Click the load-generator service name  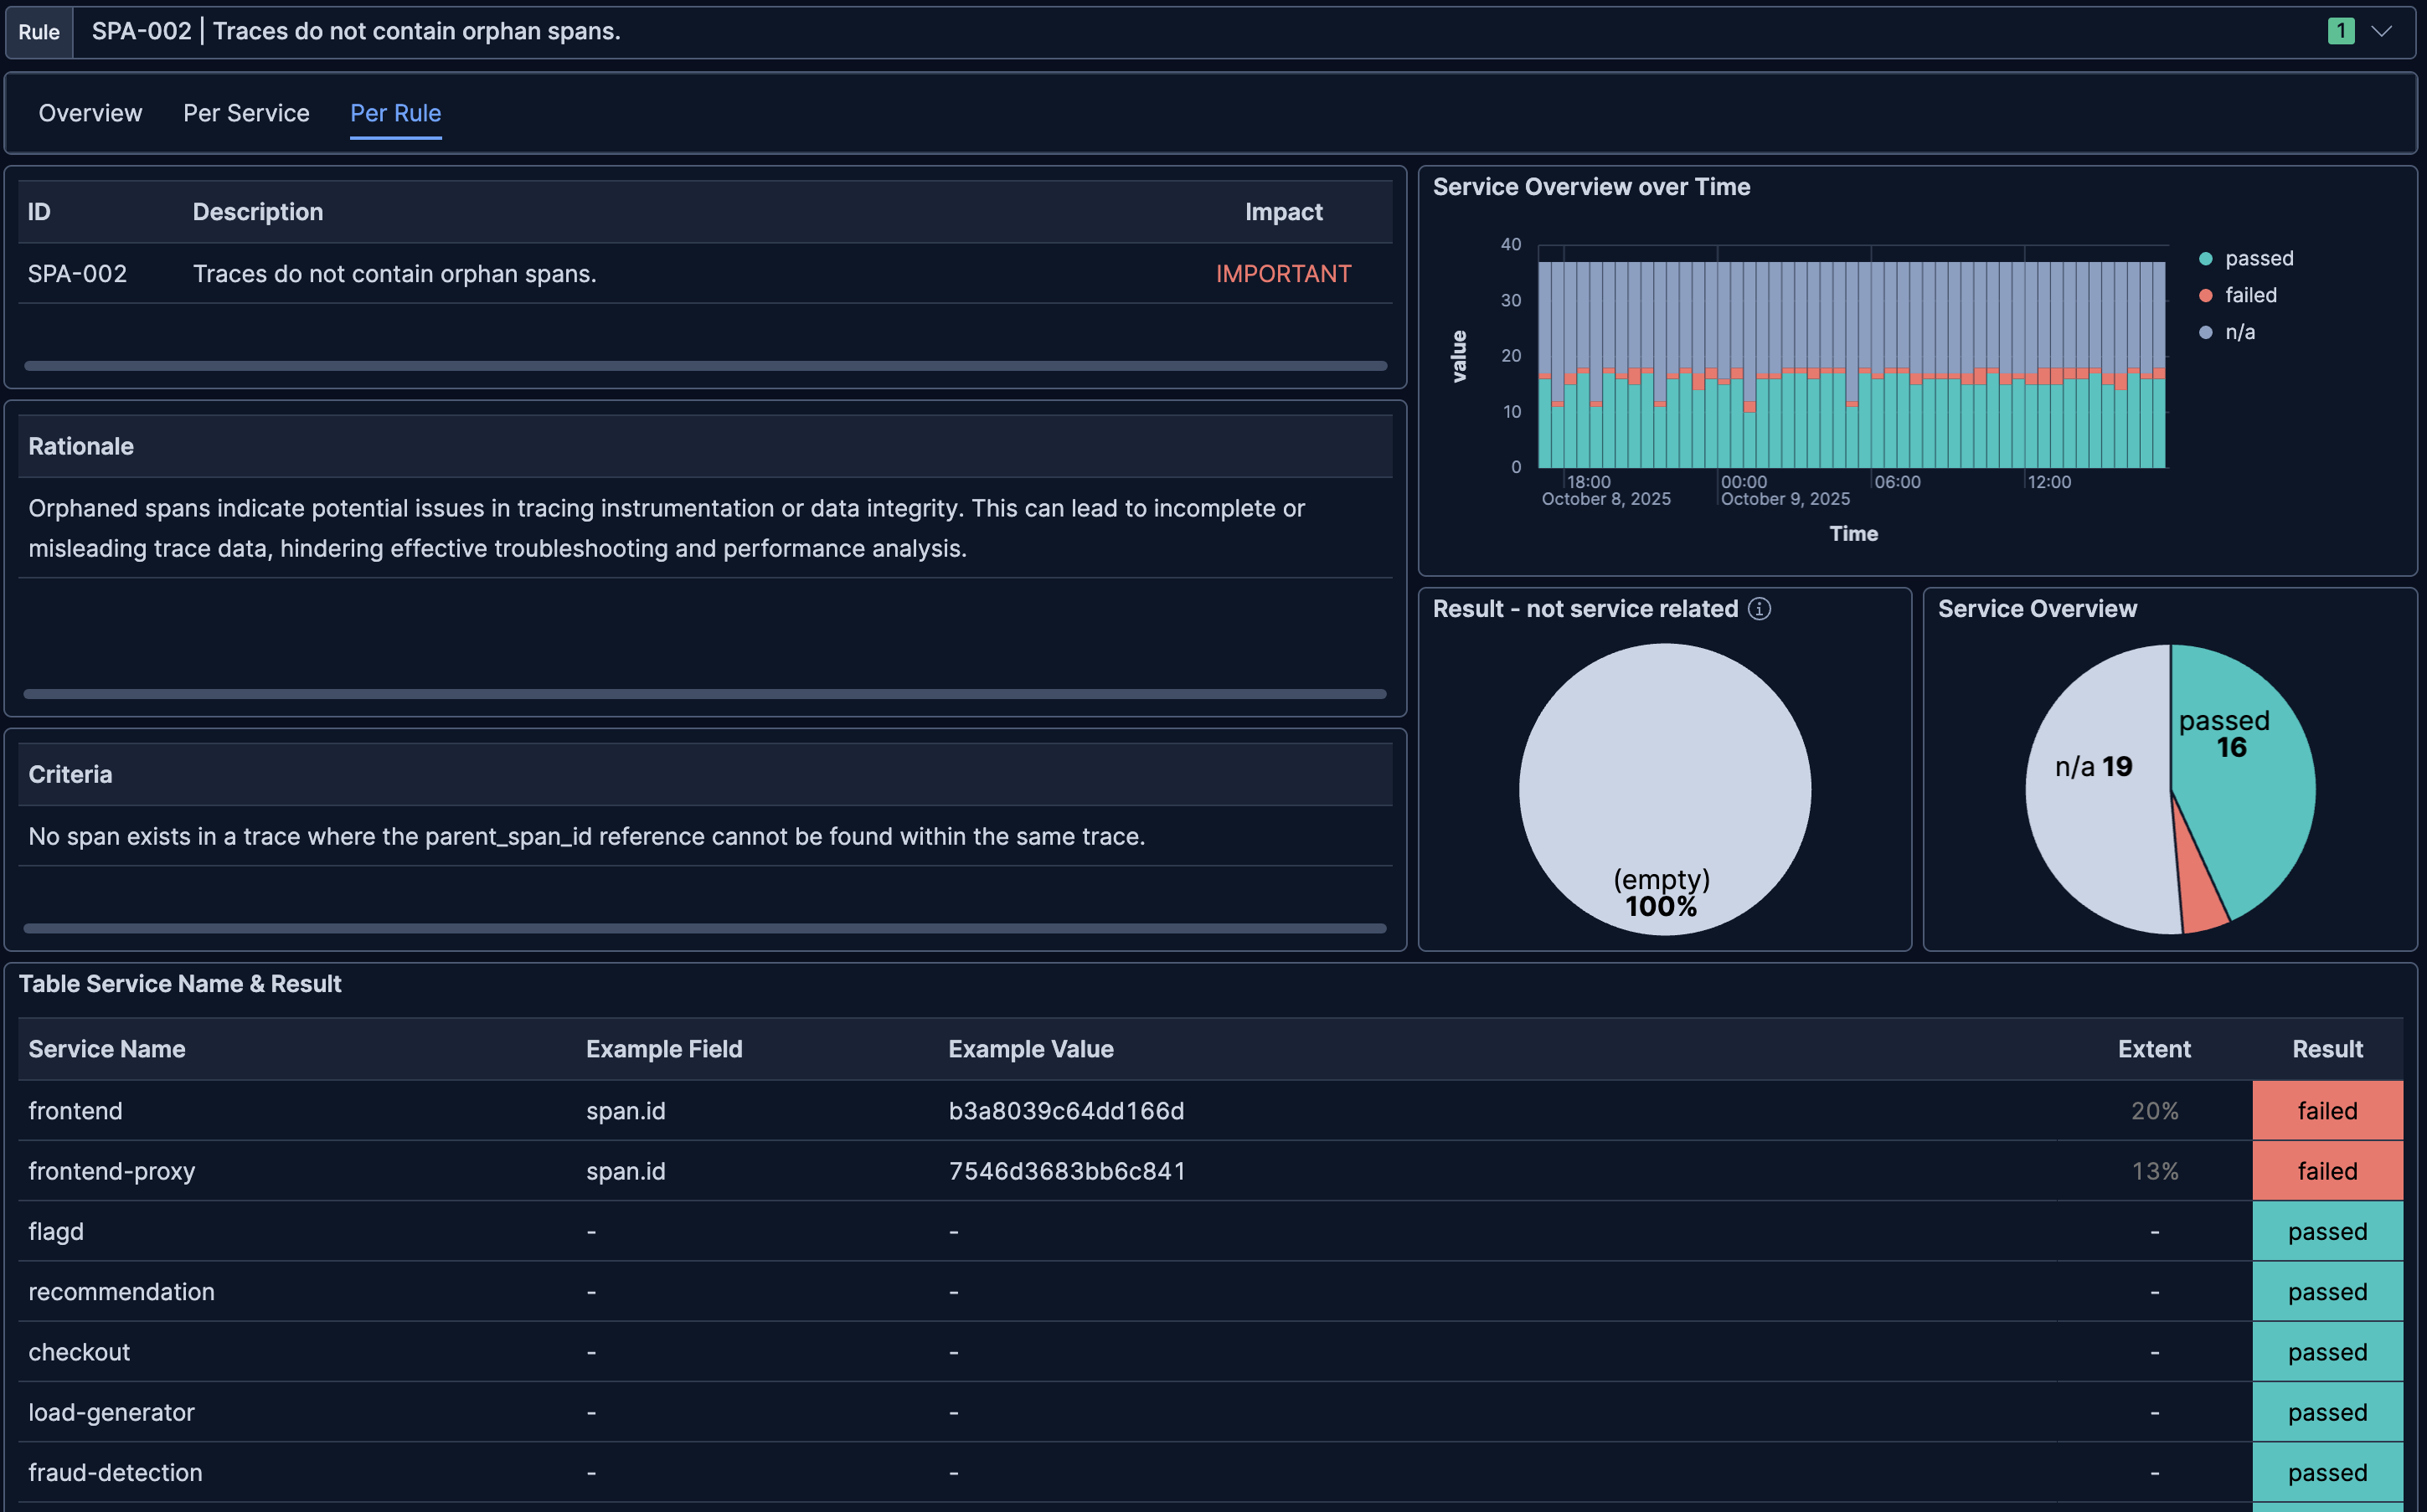tap(111, 1412)
